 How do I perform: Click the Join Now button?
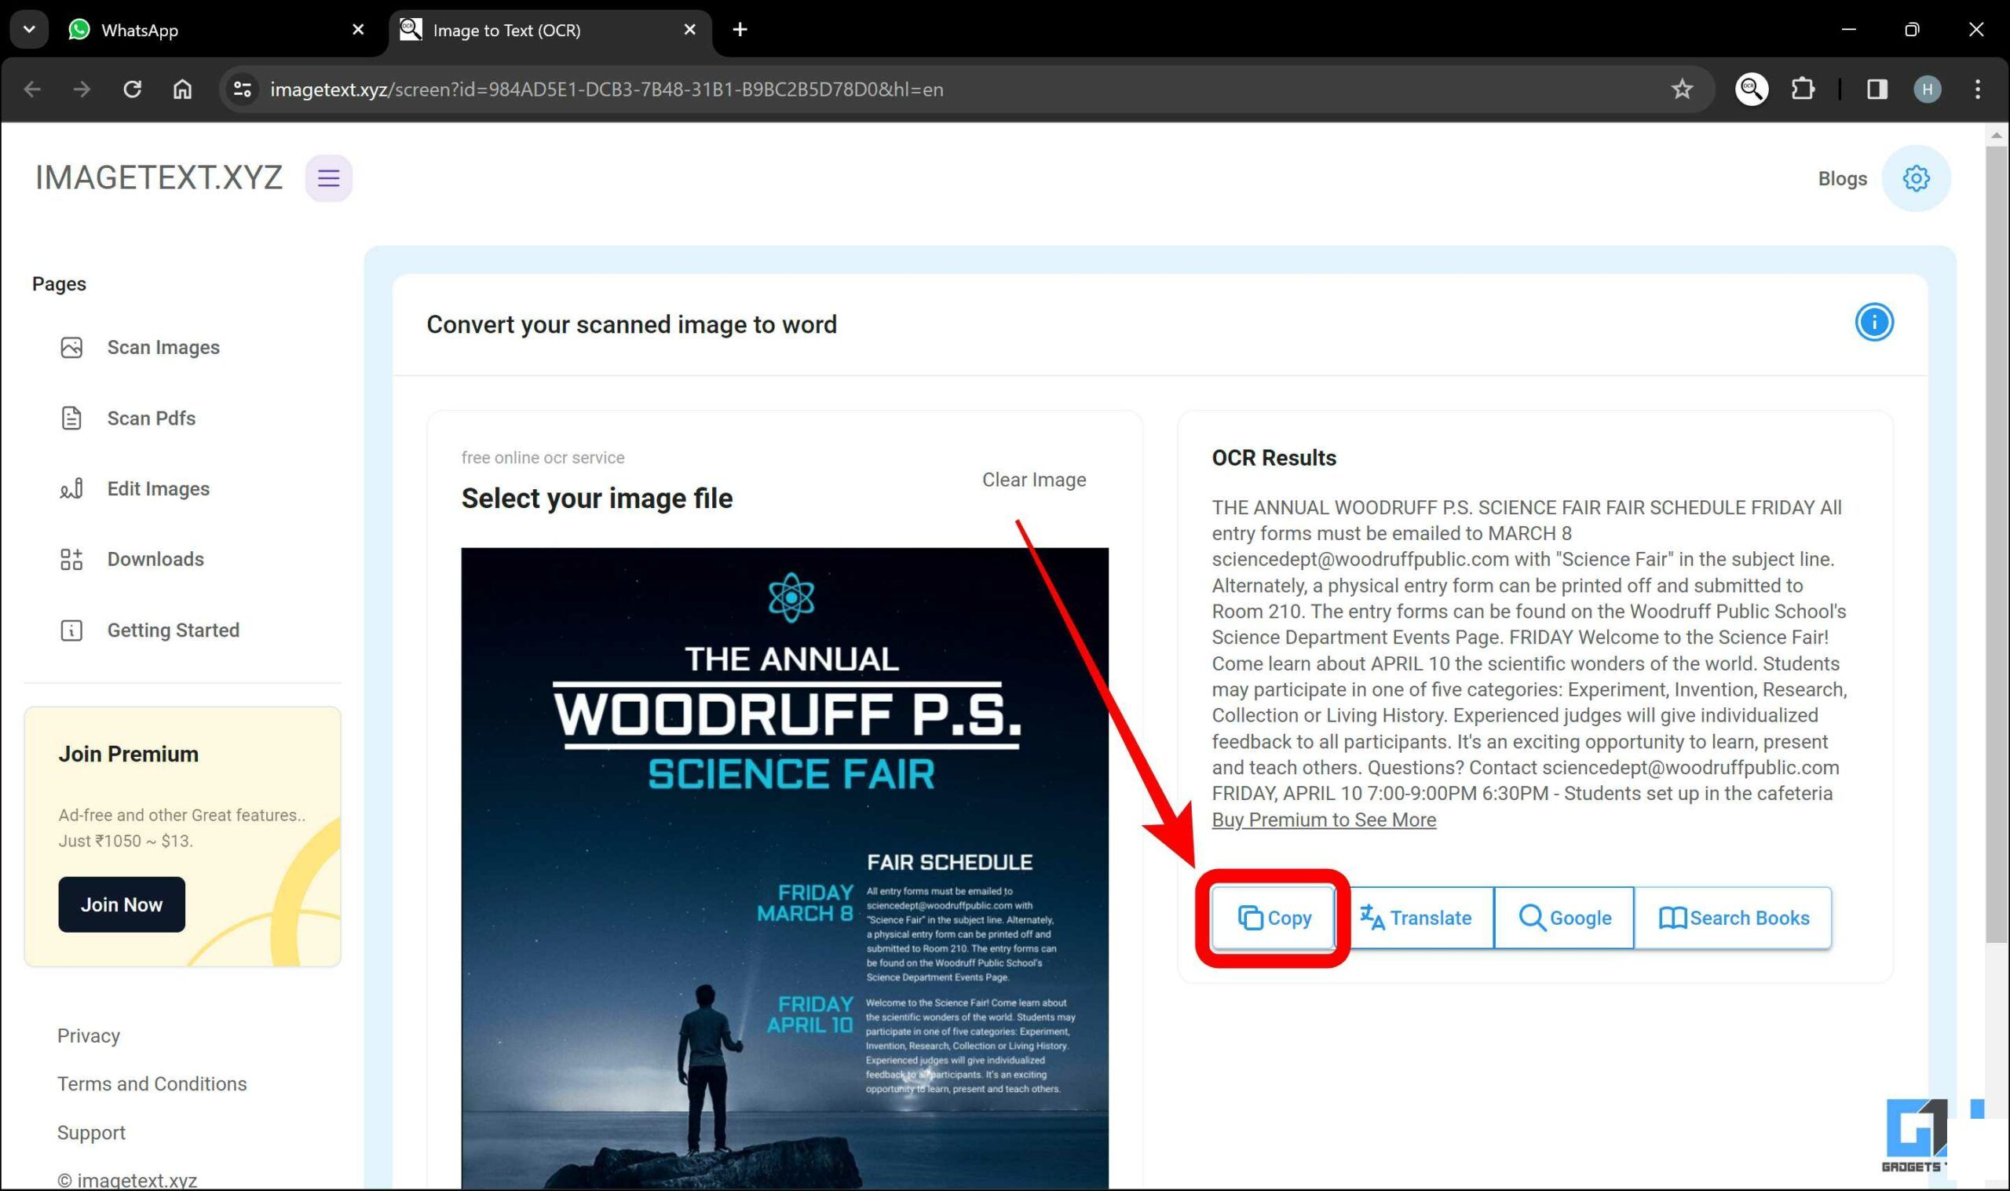pos(122,903)
